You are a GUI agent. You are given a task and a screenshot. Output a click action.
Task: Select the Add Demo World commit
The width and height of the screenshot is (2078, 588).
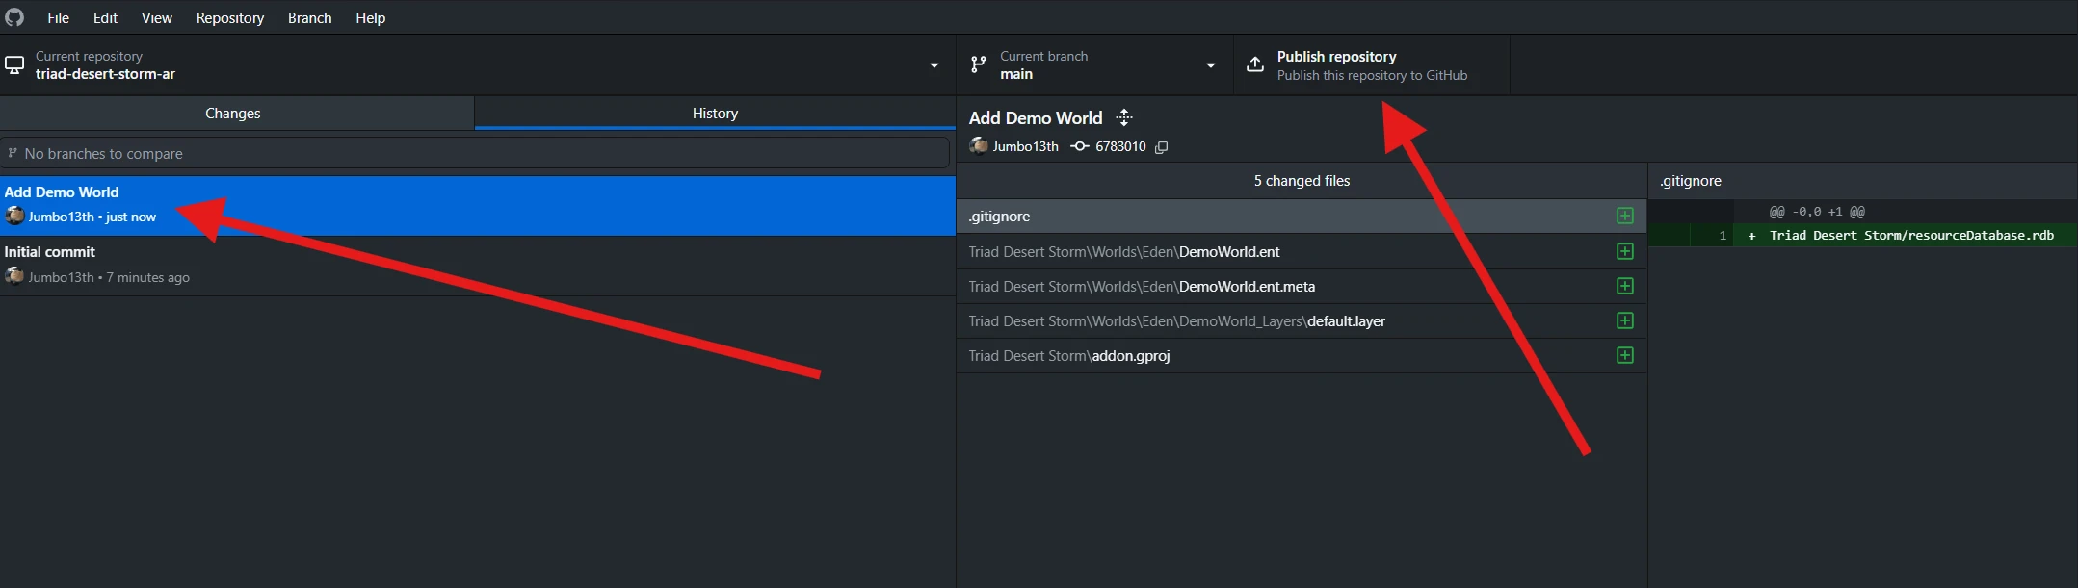tap(478, 205)
